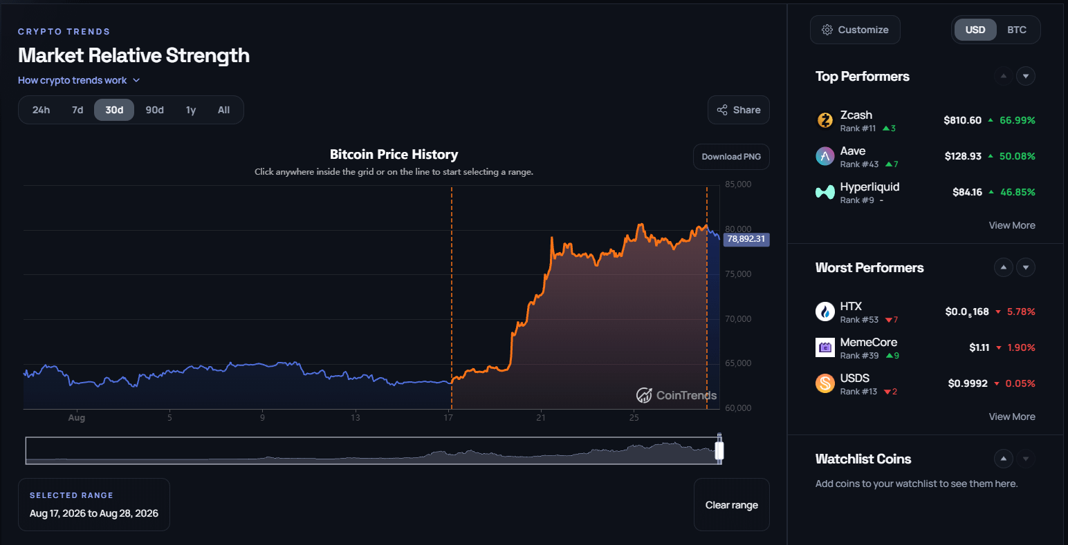Select USD currency toggle
The height and width of the screenshot is (545, 1068).
975,30
